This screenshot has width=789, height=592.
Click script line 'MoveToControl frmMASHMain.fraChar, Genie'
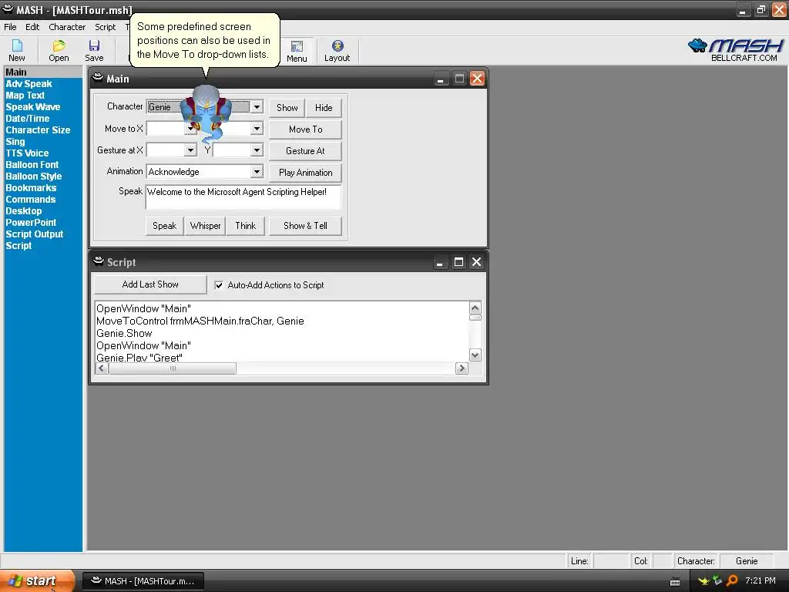coord(200,321)
